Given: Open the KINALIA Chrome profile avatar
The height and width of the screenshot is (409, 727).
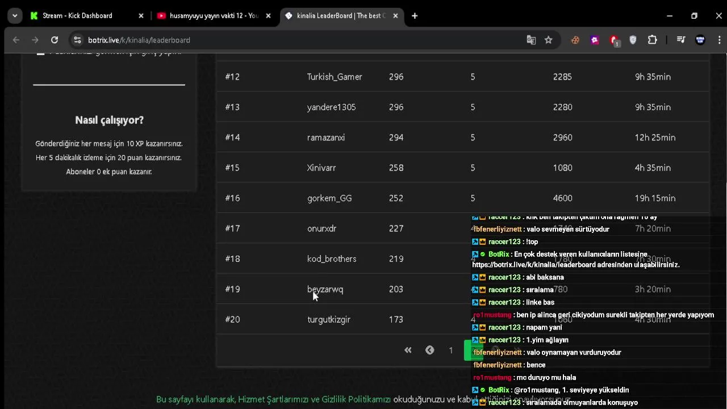Looking at the screenshot, I should [x=700, y=40].
